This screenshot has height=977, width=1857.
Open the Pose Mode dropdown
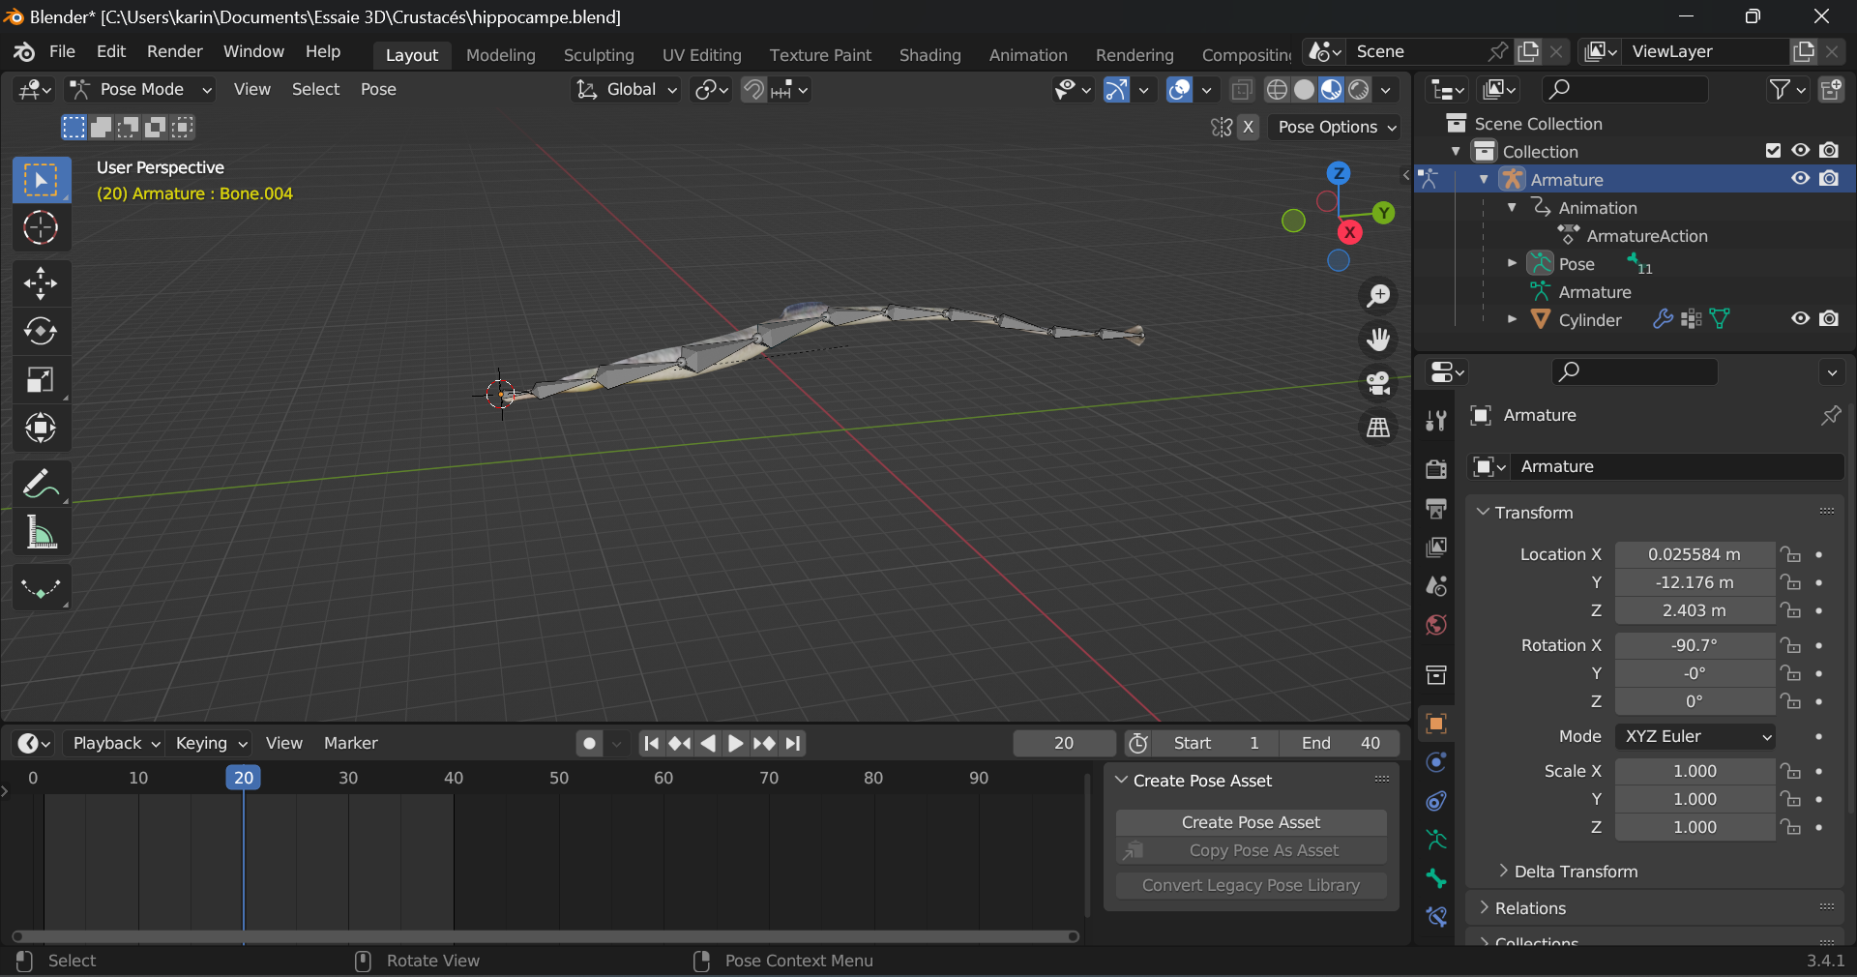(x=141, y=89)
